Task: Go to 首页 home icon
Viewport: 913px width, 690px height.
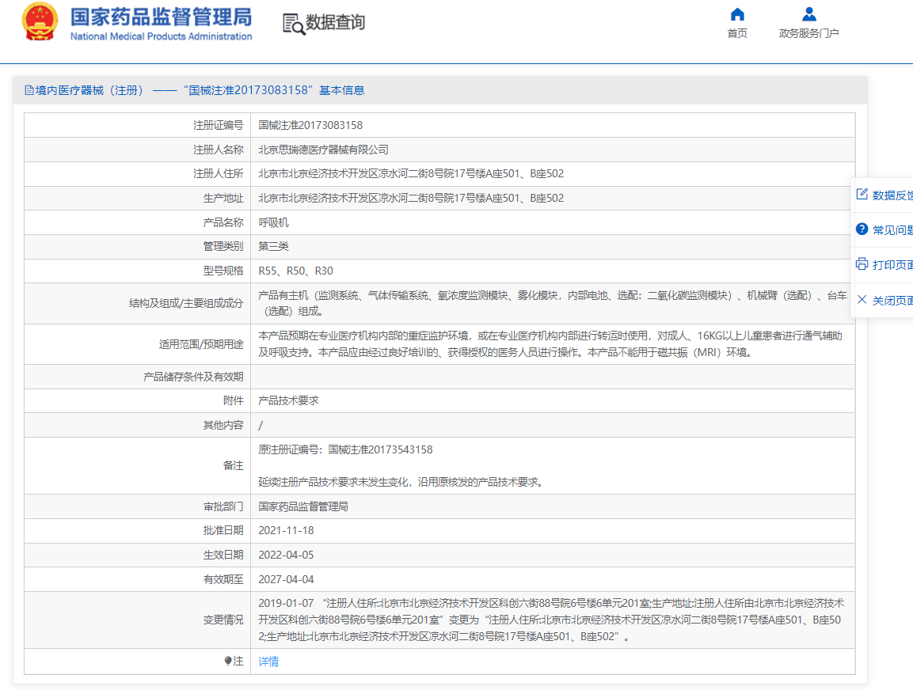Action: 737,14
